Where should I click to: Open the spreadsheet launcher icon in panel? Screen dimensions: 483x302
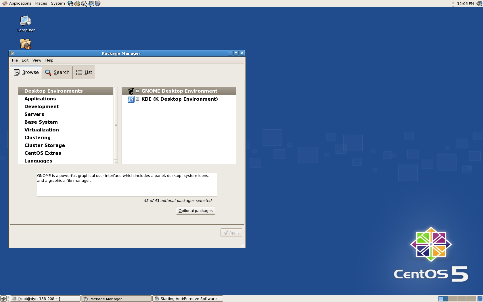click(98, 3)
